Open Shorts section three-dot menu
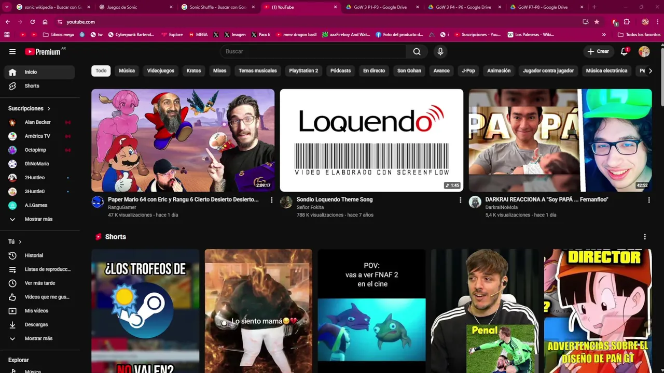Viewport: 664px width, 373px height. 645,237
